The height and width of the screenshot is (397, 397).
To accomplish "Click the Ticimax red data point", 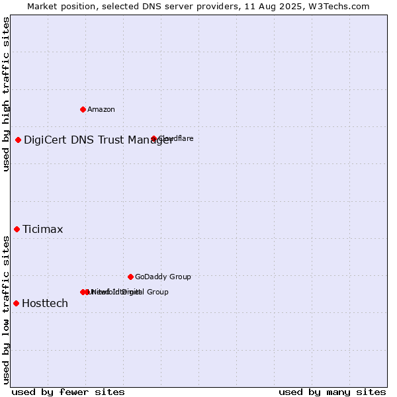I will pos(17,230).
